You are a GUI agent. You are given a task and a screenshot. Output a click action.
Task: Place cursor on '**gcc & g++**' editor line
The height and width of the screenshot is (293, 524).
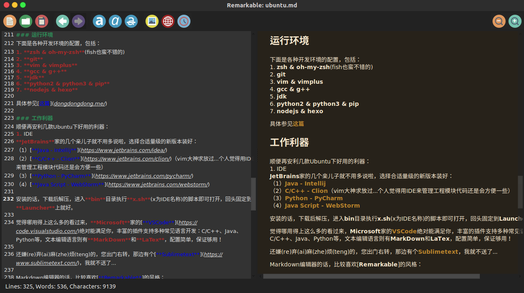coord(41,72)
